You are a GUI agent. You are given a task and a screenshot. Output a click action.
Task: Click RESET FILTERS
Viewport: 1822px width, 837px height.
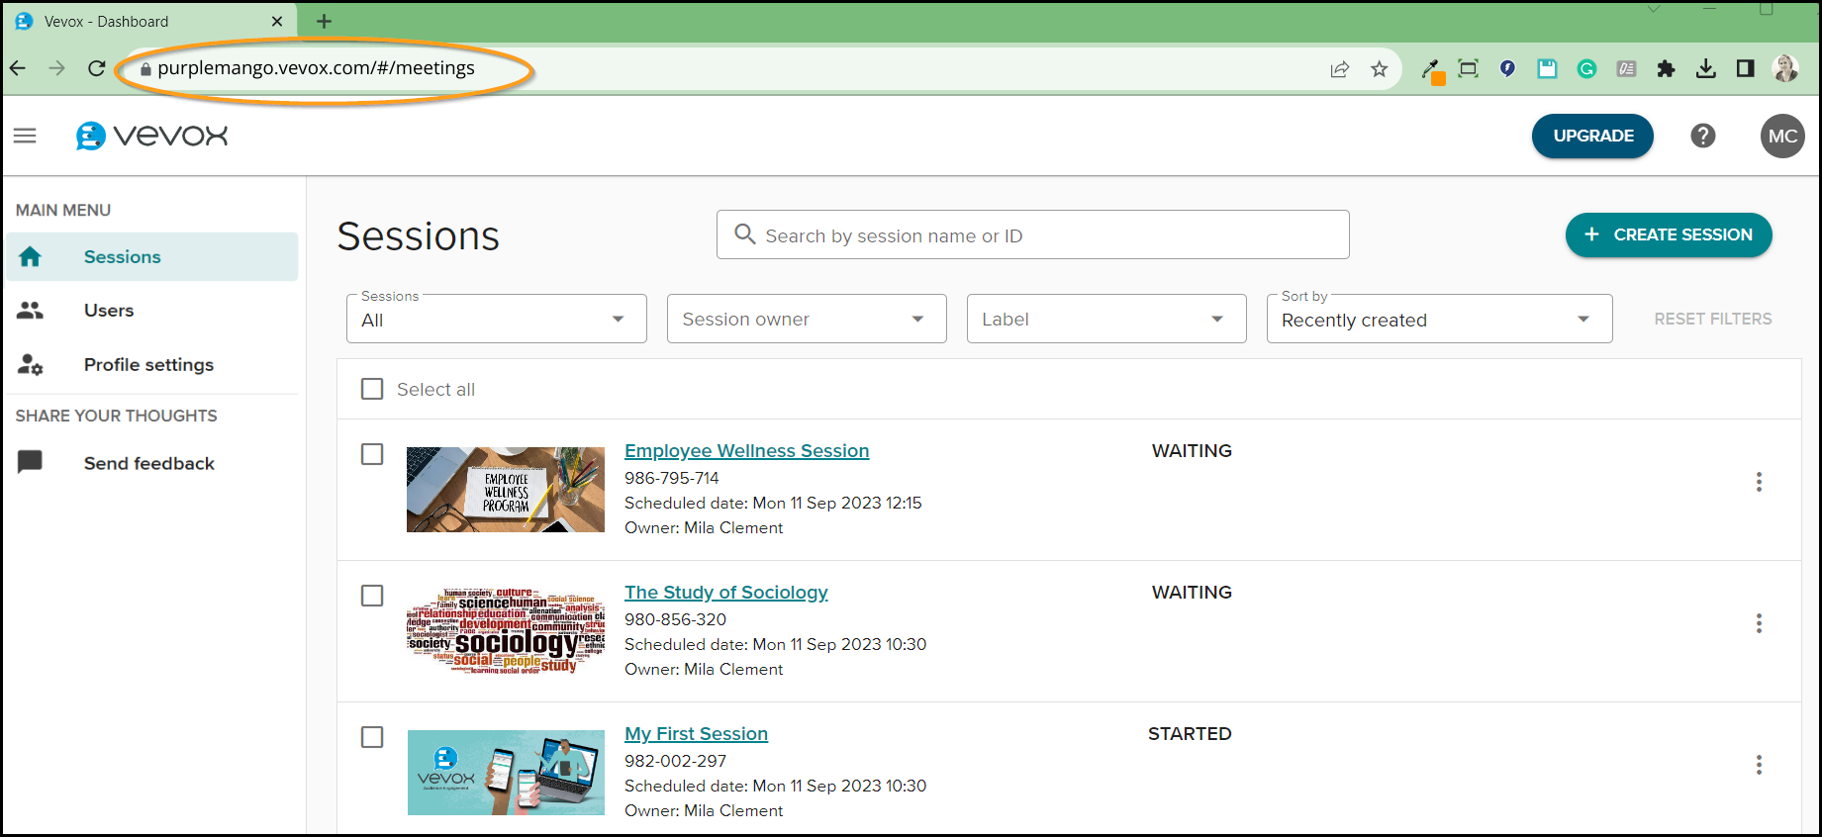coord(1713,319)
